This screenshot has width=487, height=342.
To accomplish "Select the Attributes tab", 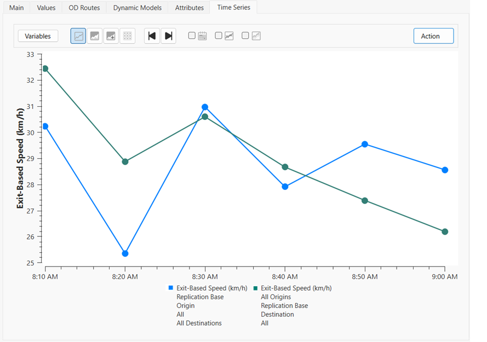I will [189, 8].
